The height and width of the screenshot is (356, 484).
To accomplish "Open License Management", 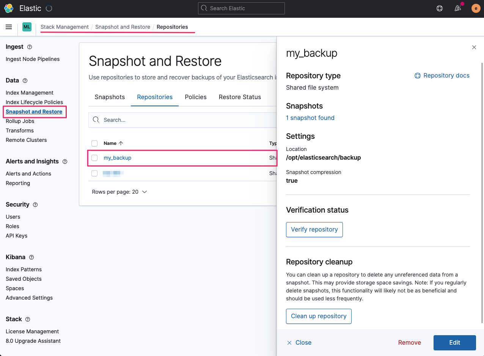I will coord(32,331).
